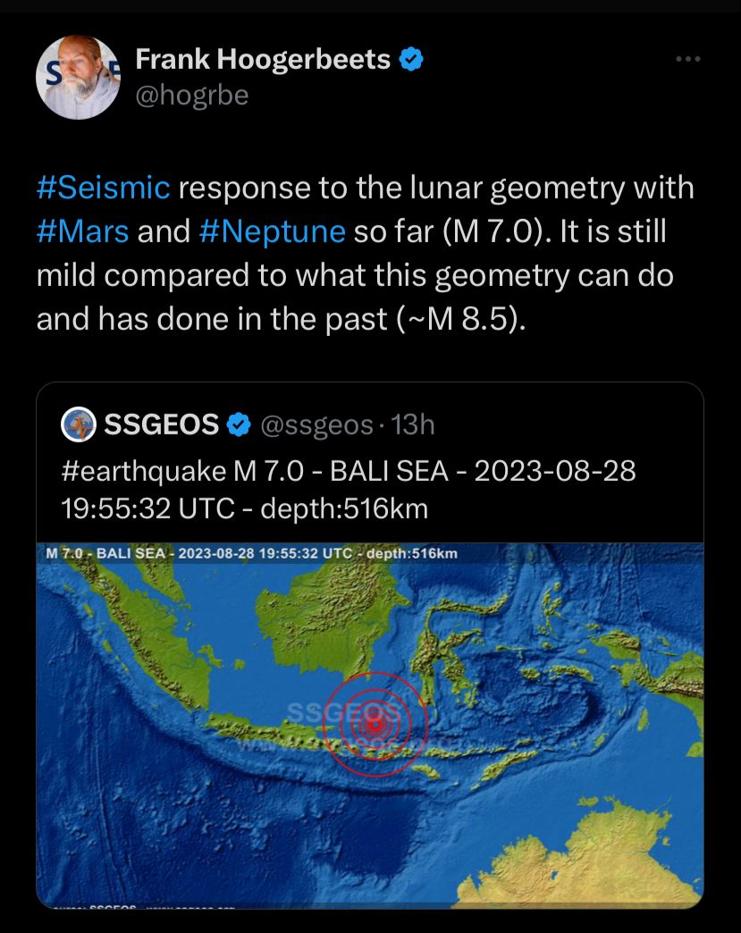Screen dimensions: 741x933
Task: Click the quoted tweet's depth:516km text line
Action: 244,509
